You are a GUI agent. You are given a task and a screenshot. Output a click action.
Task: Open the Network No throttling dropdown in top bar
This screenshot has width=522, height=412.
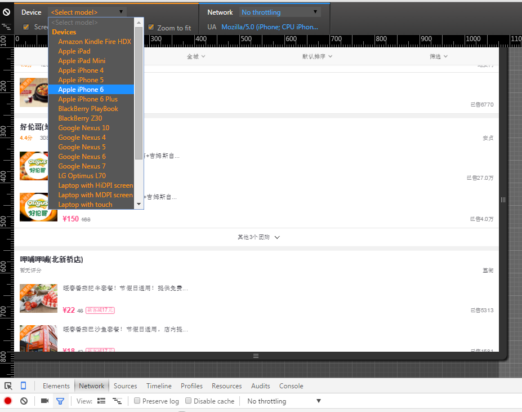click(280, 12)
